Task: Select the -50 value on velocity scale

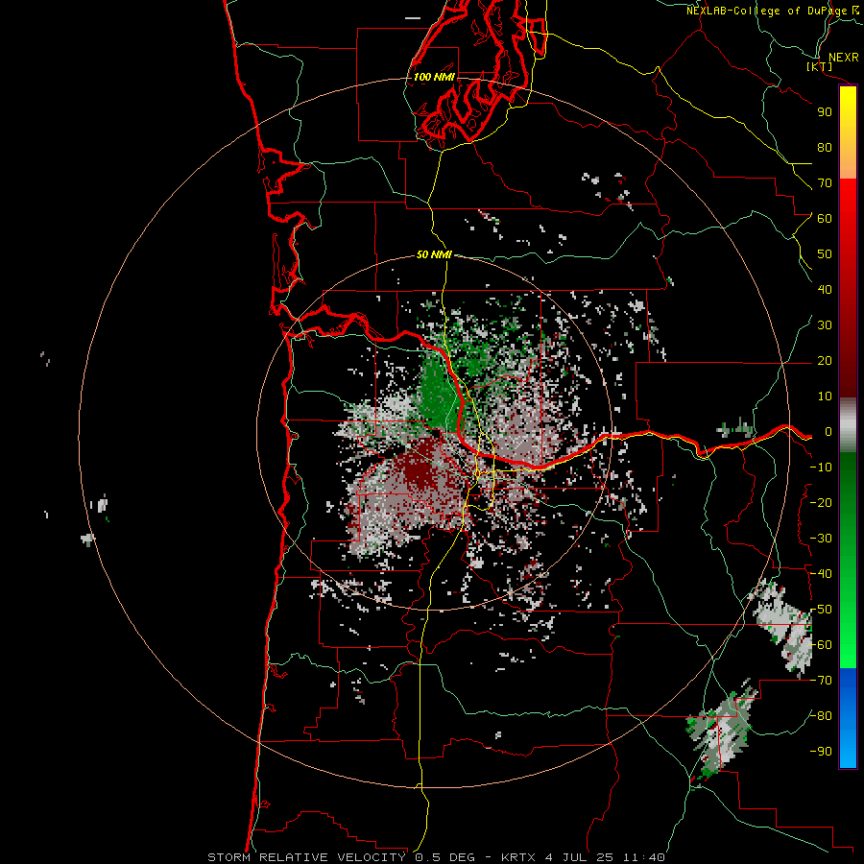Action: [x=821, y=610]
